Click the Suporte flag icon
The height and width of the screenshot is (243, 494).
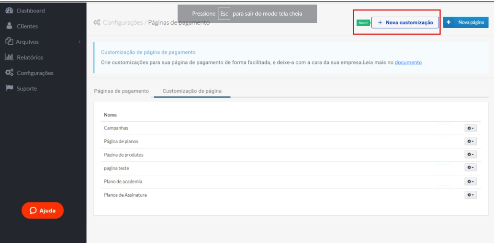[9, 88]
